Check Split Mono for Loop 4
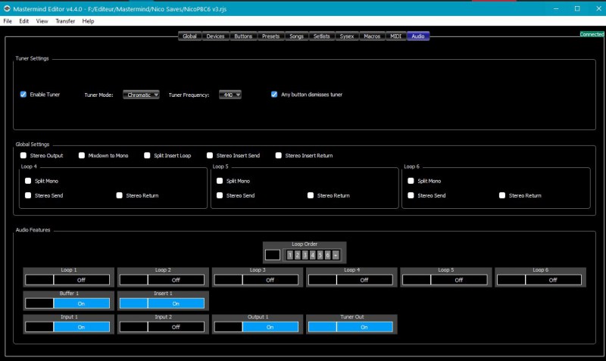Viewport: 606px width, 361px height. (28, 181)
